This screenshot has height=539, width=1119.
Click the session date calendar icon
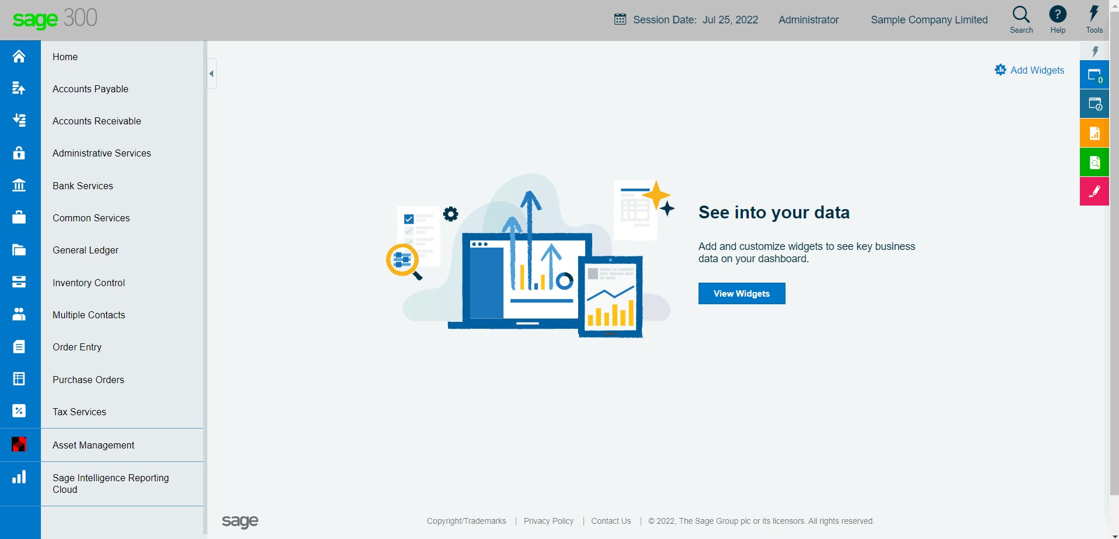620,19
